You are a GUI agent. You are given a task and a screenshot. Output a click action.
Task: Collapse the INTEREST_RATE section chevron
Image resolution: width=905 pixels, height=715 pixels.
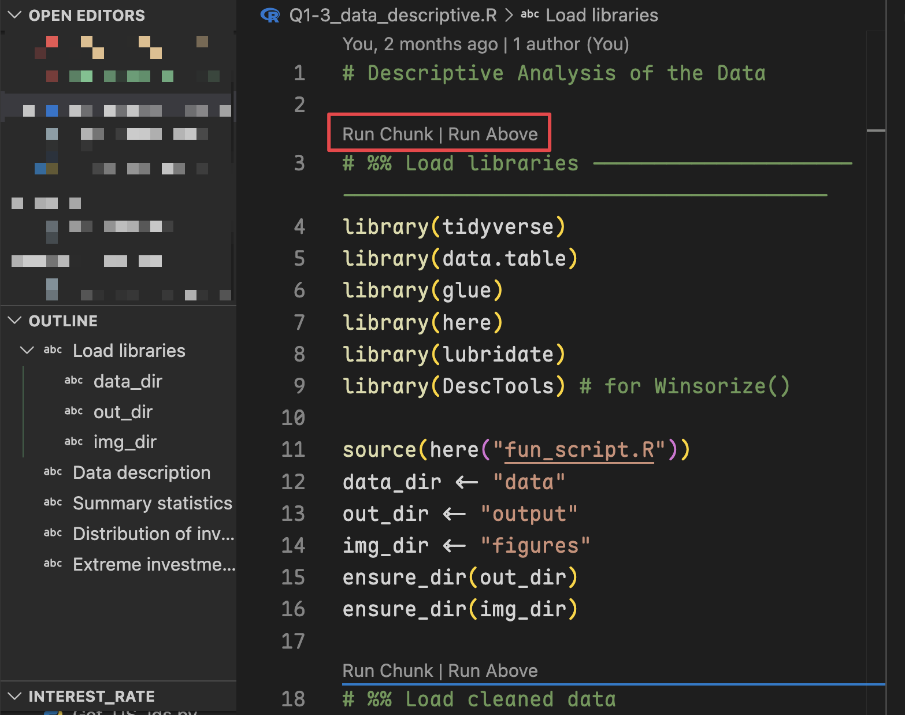tap(15, 696)
